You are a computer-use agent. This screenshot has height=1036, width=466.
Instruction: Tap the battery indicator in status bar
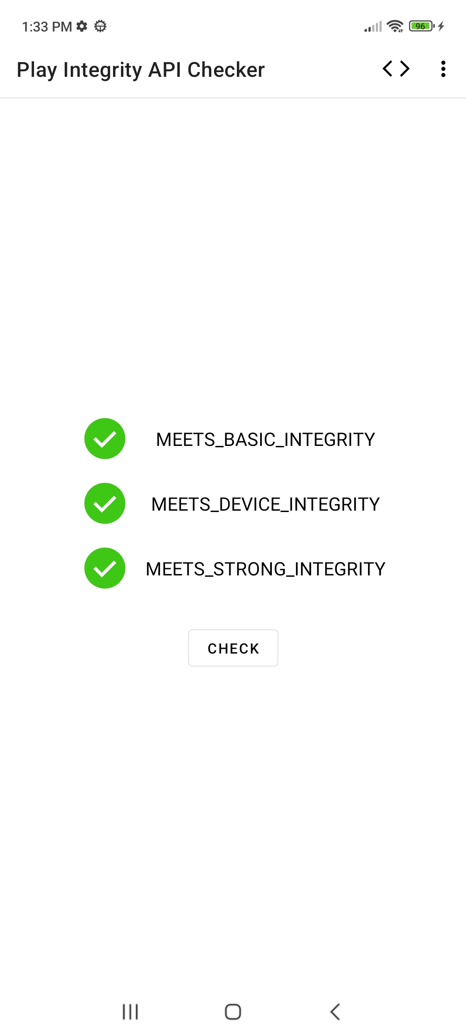click(421, 26)
